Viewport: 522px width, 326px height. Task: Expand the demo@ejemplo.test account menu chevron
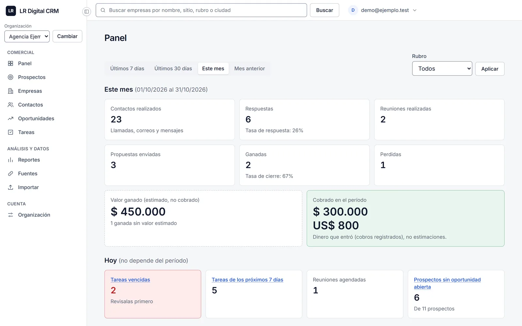click(415, 10)
